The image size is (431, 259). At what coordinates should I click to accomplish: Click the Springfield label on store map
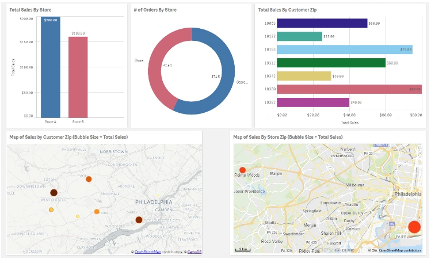[x=312, y=211]
